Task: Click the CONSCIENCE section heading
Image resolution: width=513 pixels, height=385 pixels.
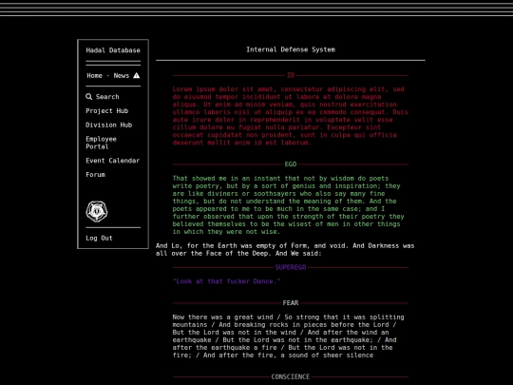Action: click(291, 376)
